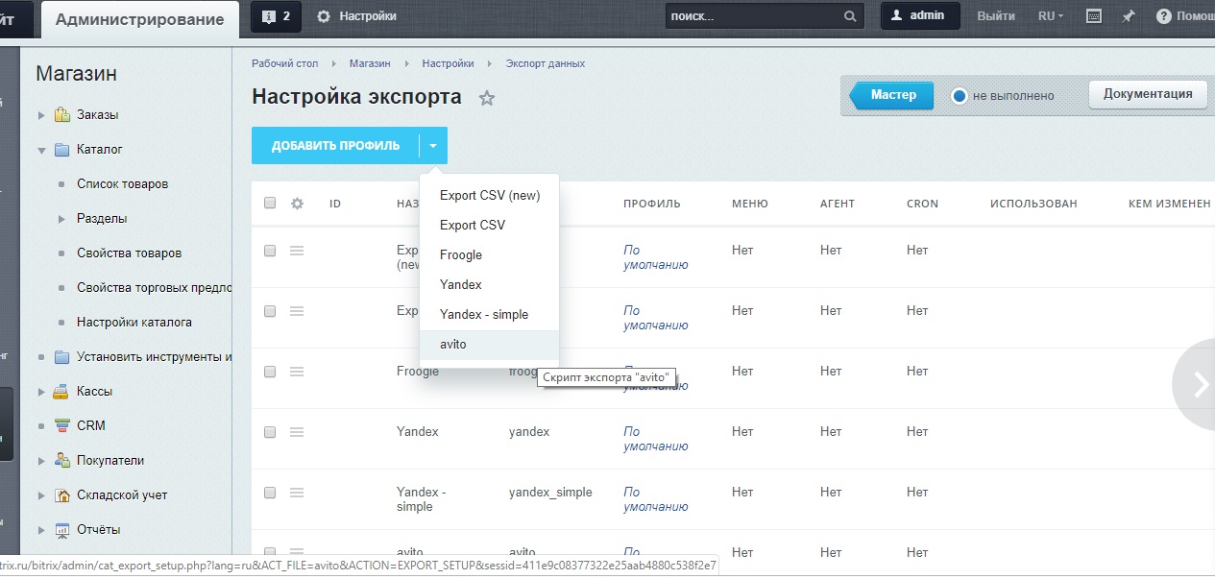
Task: Check the checkbox for the Yandex - simple row
Action: pyautogui.click(x=270, y=493)
